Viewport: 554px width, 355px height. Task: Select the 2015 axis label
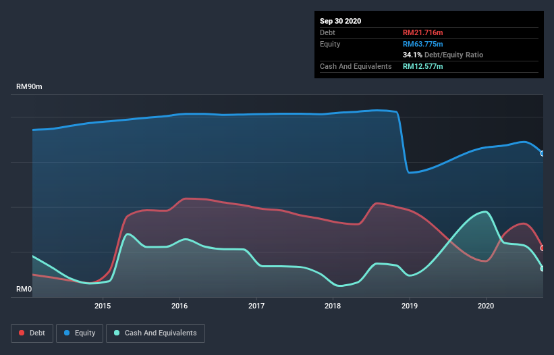click(103, 306)
